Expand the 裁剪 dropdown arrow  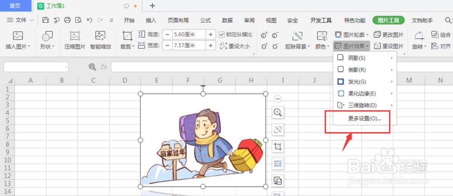coord(134,47)
